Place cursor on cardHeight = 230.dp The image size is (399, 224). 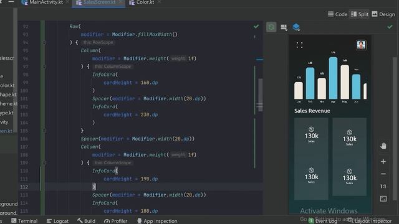(x=130, y=114)
